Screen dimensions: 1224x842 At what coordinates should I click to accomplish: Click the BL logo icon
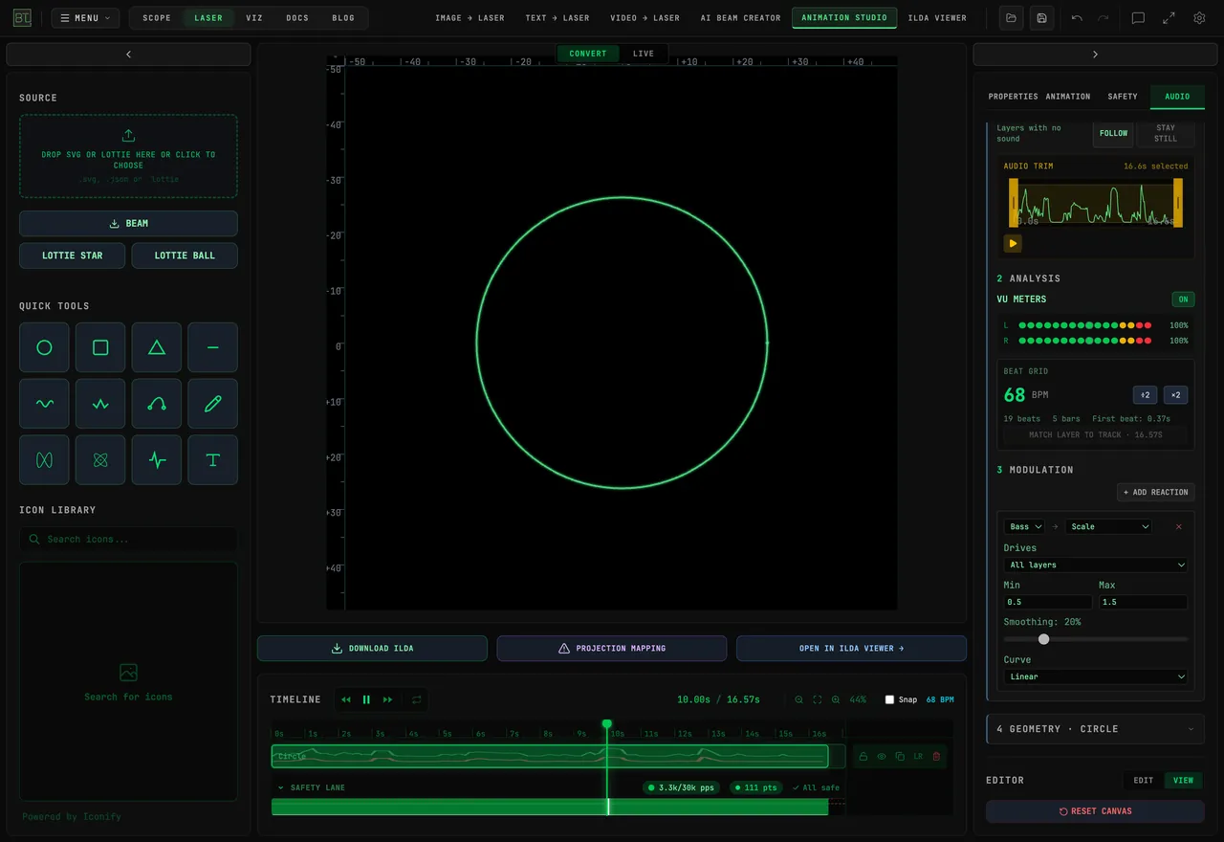pyautogui.click(x=22, y=17)
